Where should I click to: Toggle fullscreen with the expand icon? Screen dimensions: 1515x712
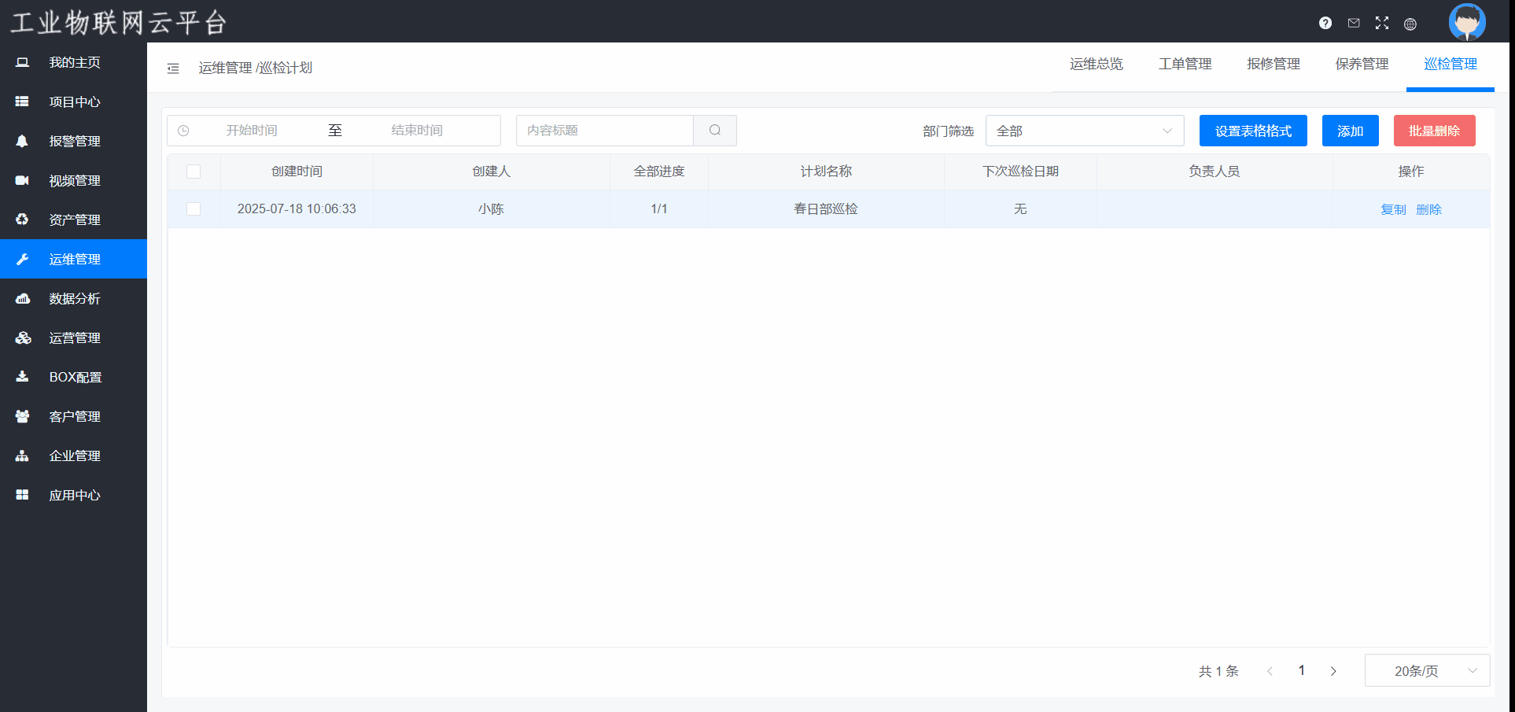(1382, 23)
